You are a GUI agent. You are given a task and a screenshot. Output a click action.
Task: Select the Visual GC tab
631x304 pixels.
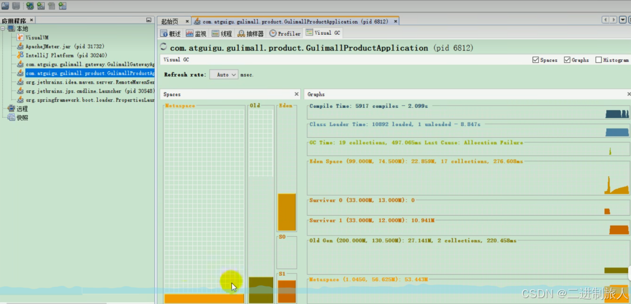(x=324, y=33)
